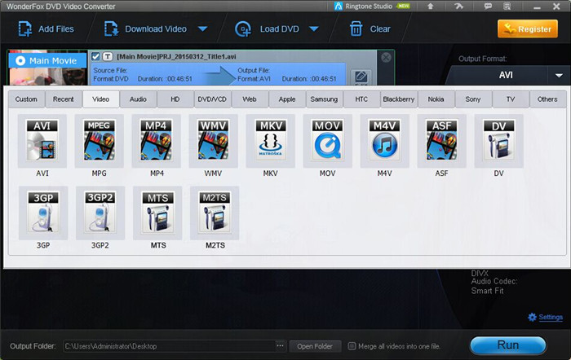Select the ASF format icon
Viewport: 571px width, 360px height.
coord(442,141)
